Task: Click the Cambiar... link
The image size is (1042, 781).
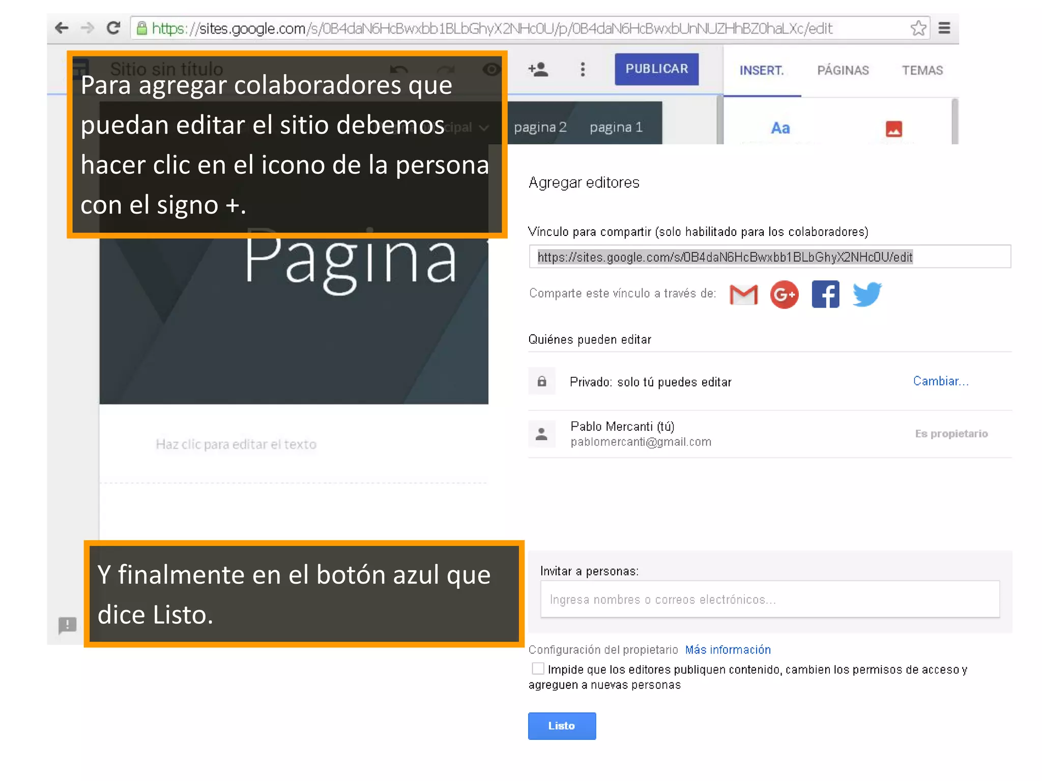Action: (941, 381)
